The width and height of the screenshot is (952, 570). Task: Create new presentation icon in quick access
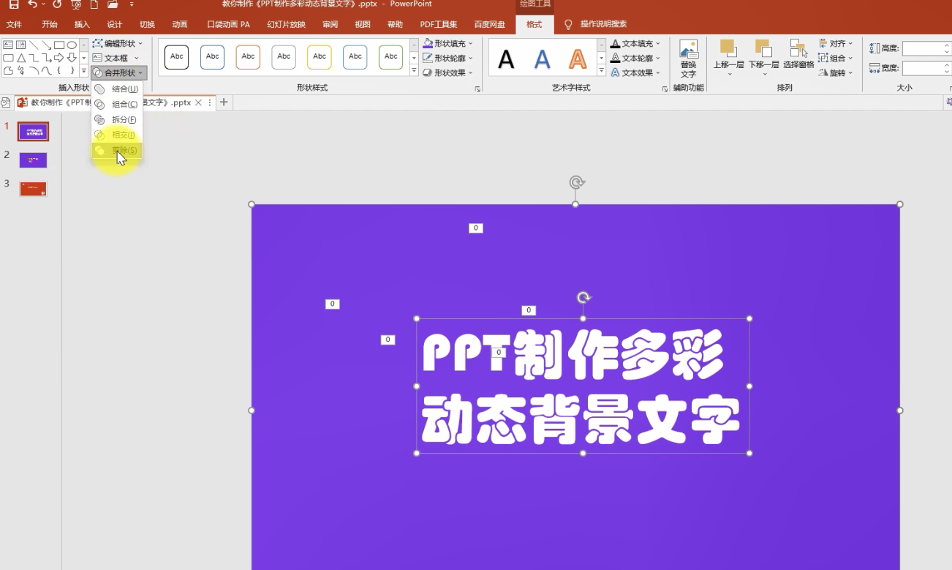[x=94, y=4]
